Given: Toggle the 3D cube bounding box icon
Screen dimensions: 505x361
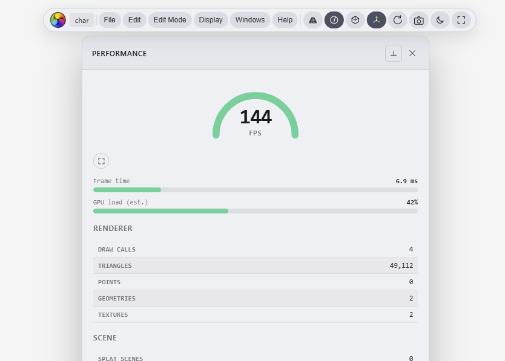Looking at the screenshot, I should point(355,20).
